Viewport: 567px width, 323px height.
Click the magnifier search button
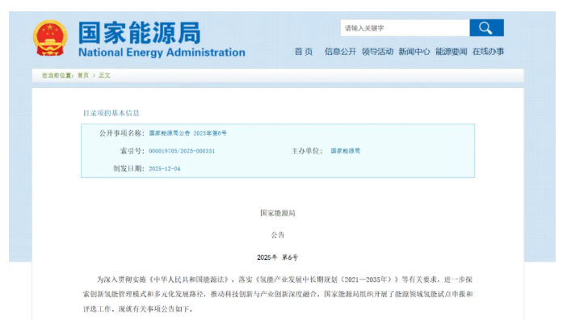coord(486,28)
